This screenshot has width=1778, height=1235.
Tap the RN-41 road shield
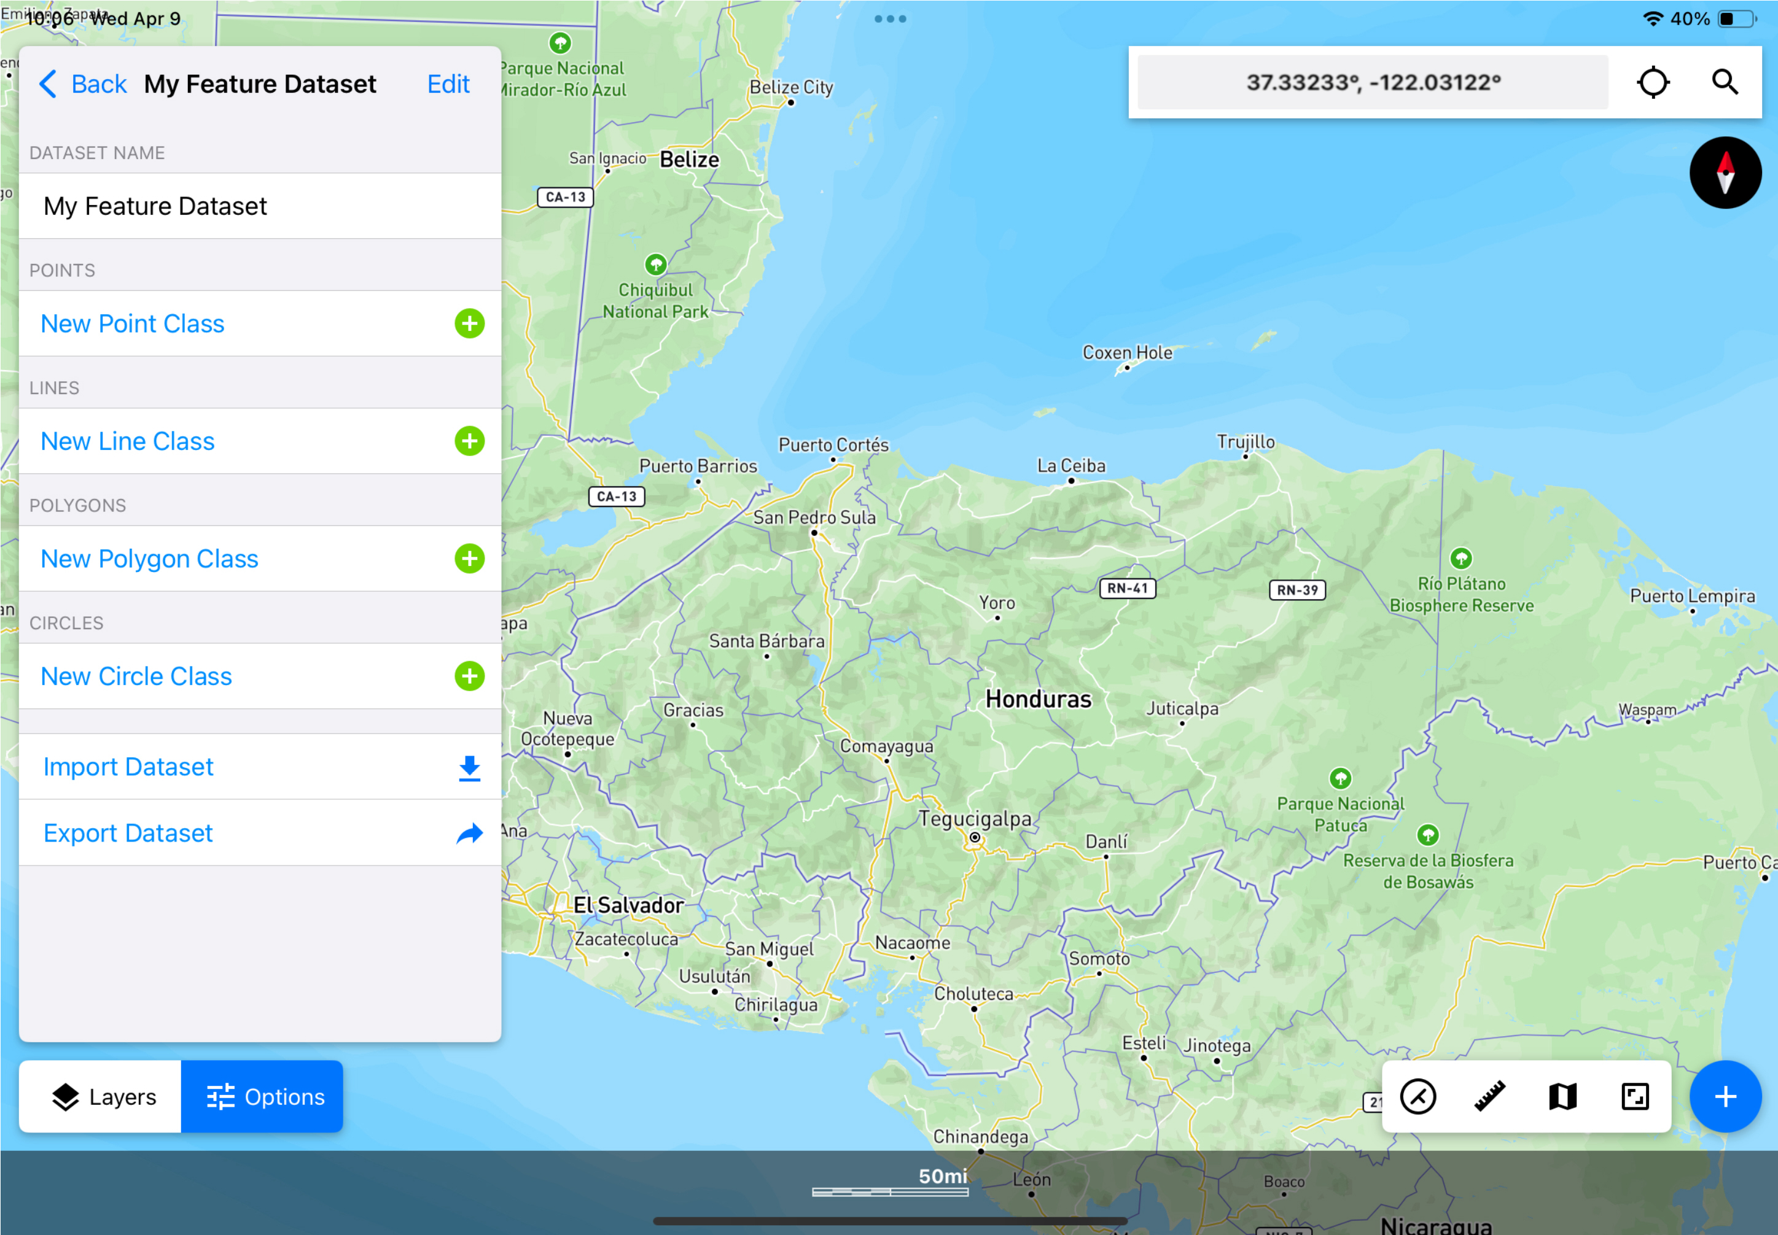(x=1127, y=588)
